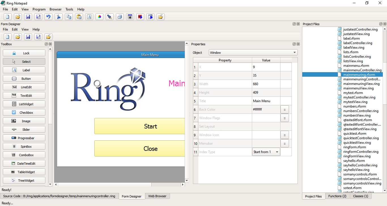
Task: Select the Lock tool in ToolBox
Action: pos(24,53)
